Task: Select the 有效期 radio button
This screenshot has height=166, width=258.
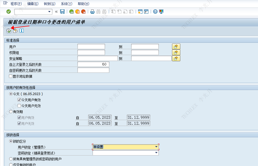Action: coord(11,111)
